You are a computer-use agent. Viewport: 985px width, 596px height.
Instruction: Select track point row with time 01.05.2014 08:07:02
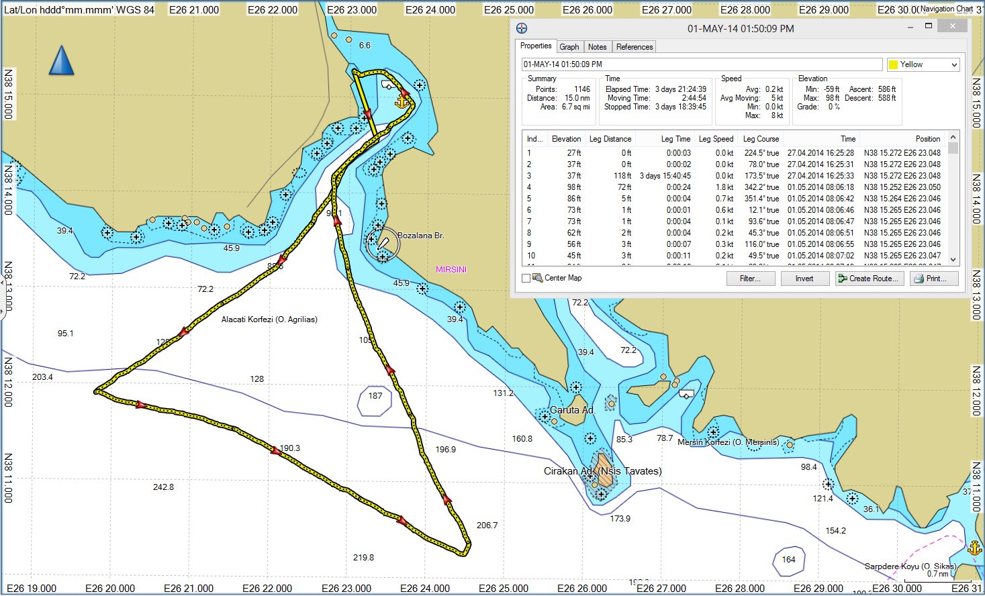735,256
